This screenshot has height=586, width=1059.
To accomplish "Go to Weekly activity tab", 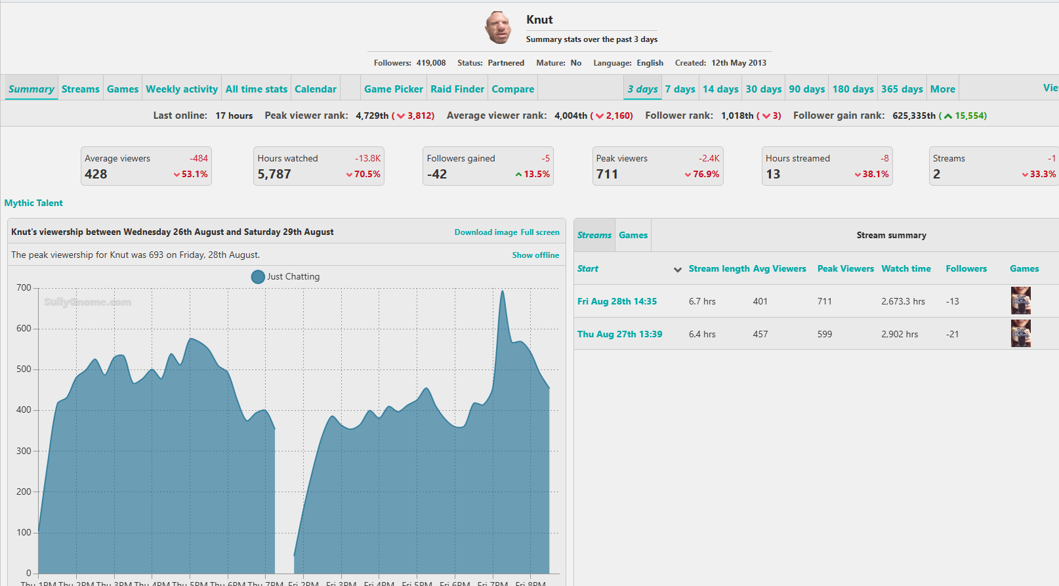I will coord(182,89).
